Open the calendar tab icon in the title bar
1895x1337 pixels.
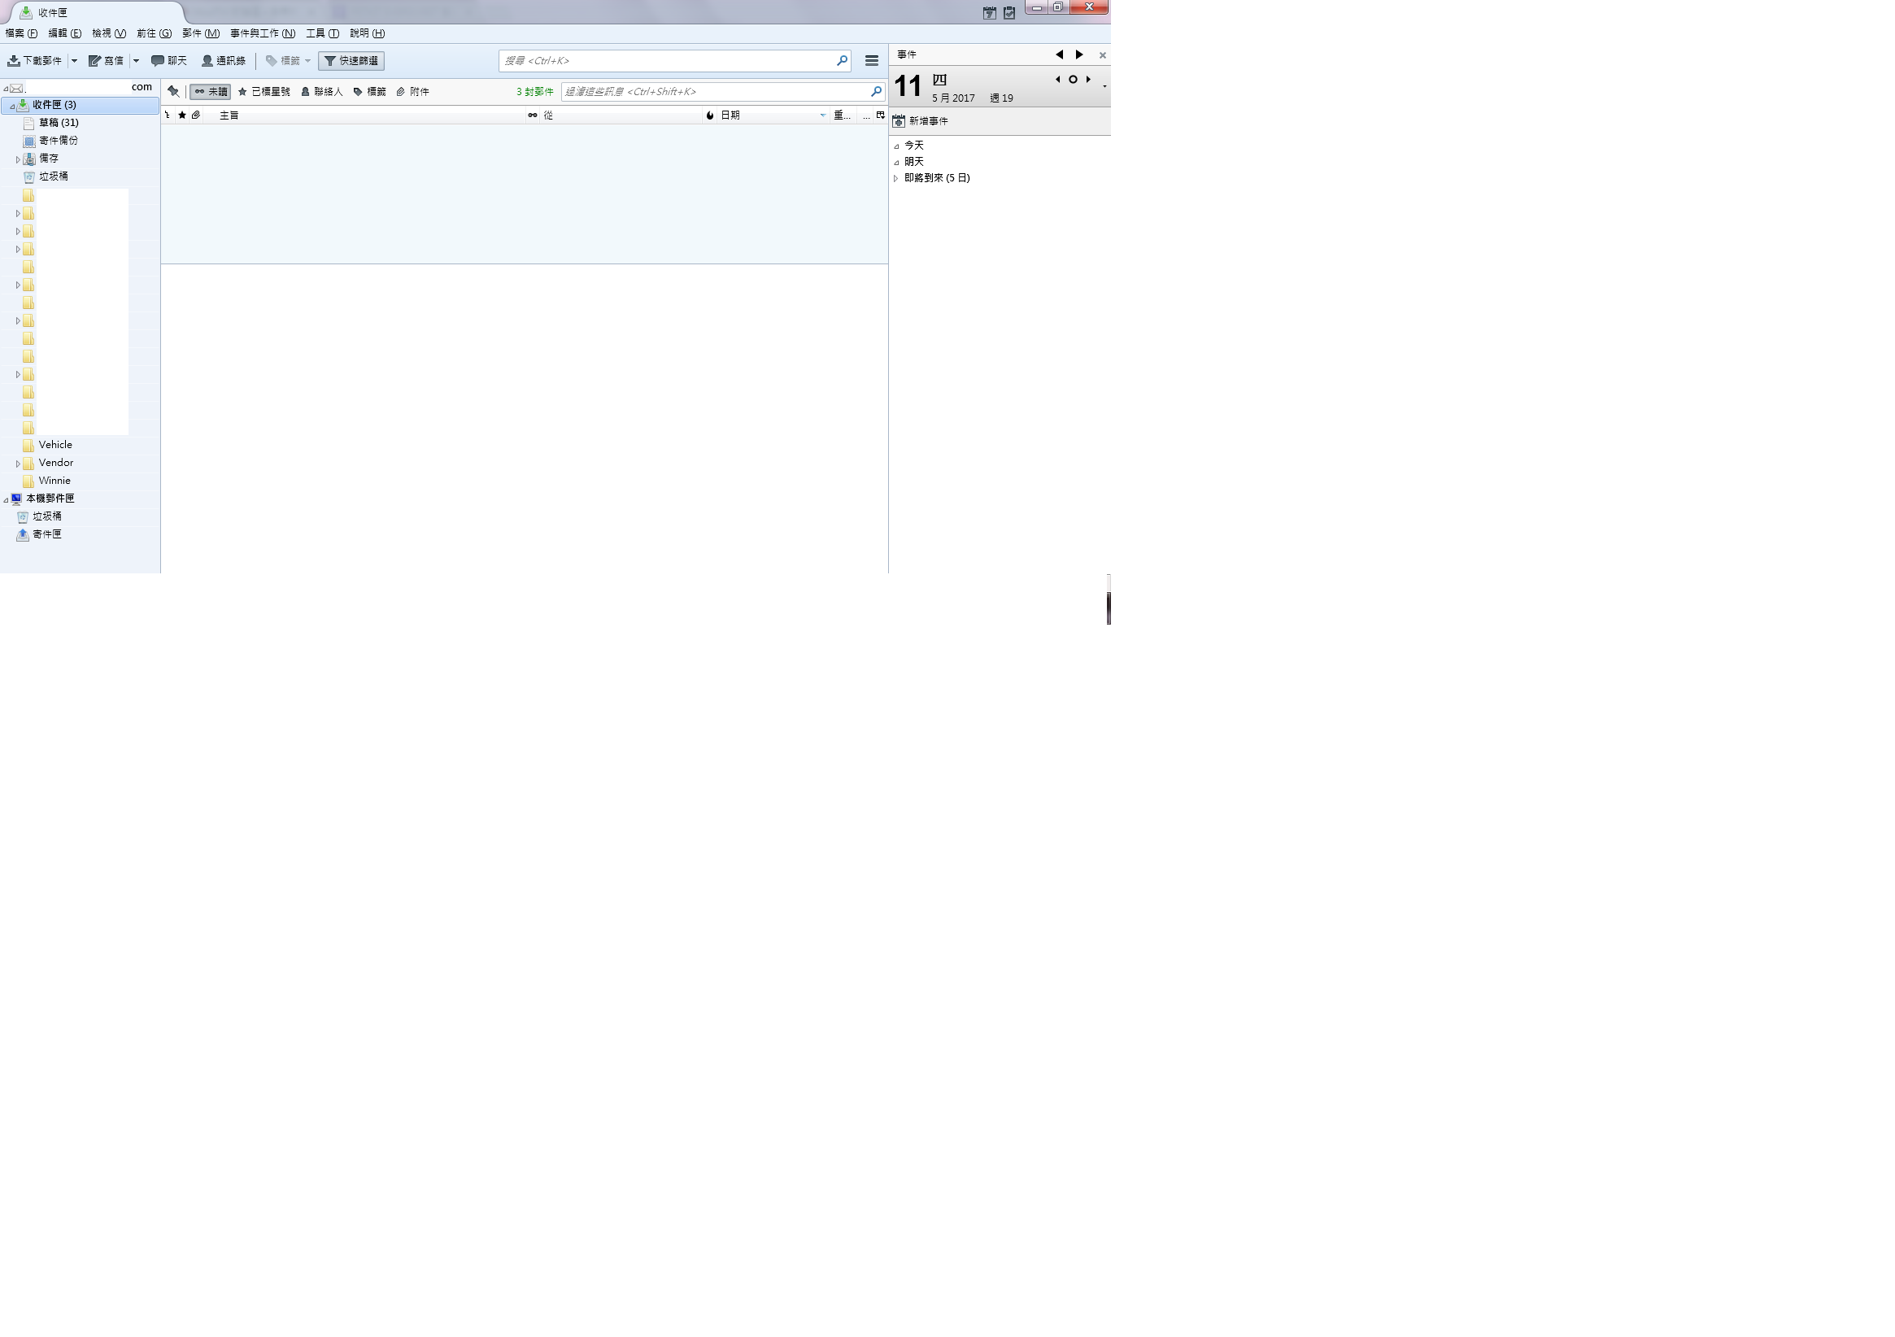tap(989, 13)
